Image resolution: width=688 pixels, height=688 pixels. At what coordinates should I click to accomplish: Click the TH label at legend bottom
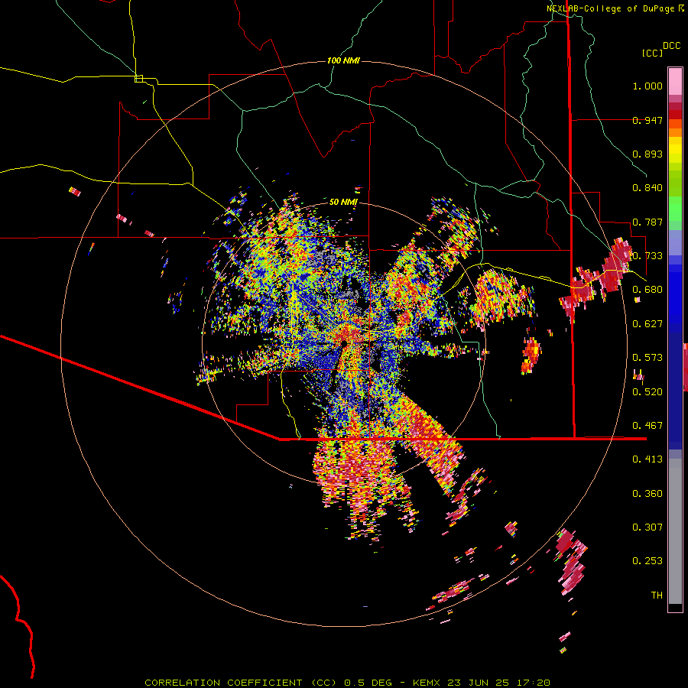click(657, 596)
